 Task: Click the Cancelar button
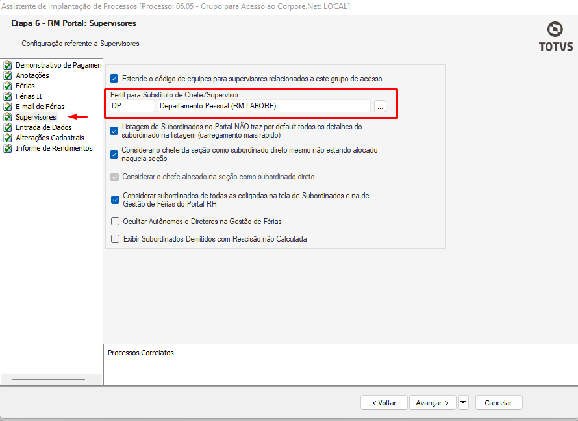point(498,403)
